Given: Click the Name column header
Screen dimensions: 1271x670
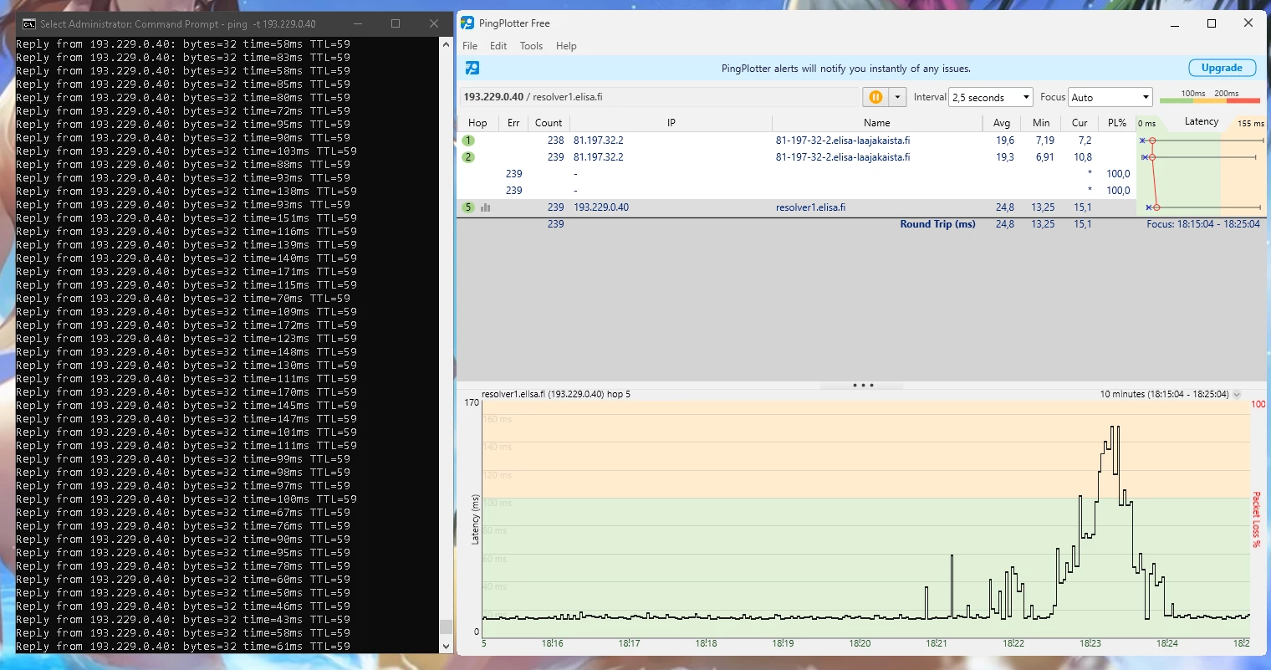Looking at the screenshot, I should click(x=877, y=123).
